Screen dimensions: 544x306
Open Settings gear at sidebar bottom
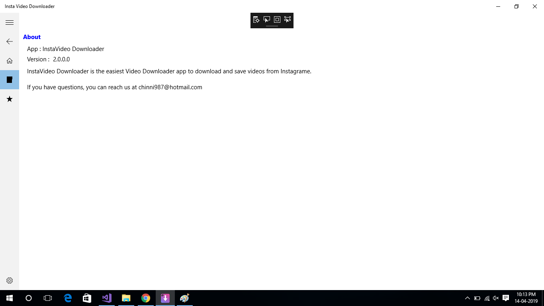[10, 280]
